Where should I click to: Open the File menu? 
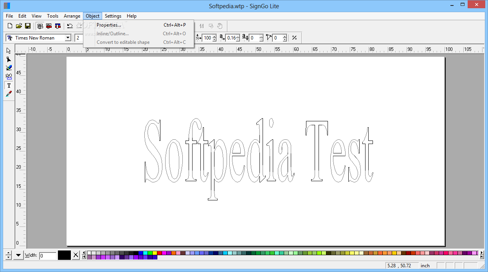[9, 16]
